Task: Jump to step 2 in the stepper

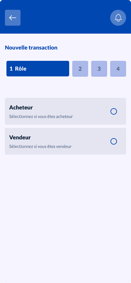Action: click(80, 69)
